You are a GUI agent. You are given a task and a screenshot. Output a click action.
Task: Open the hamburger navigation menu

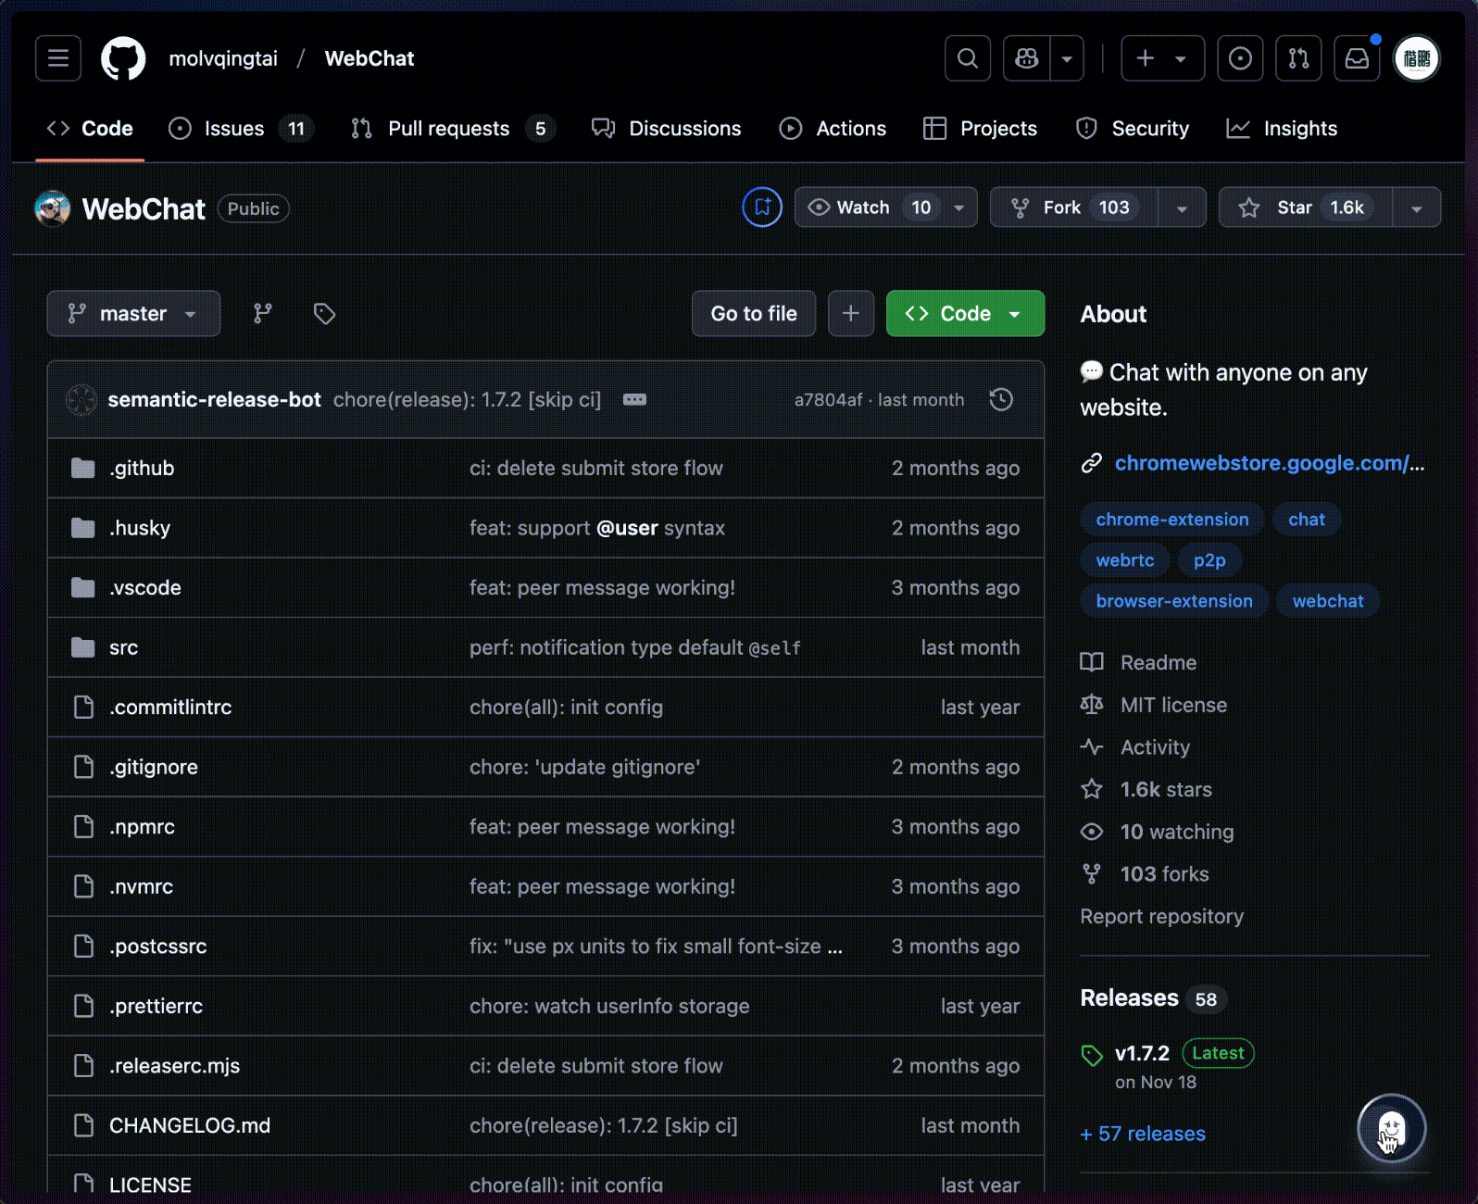pyautogui.click(x=58, y=58)
